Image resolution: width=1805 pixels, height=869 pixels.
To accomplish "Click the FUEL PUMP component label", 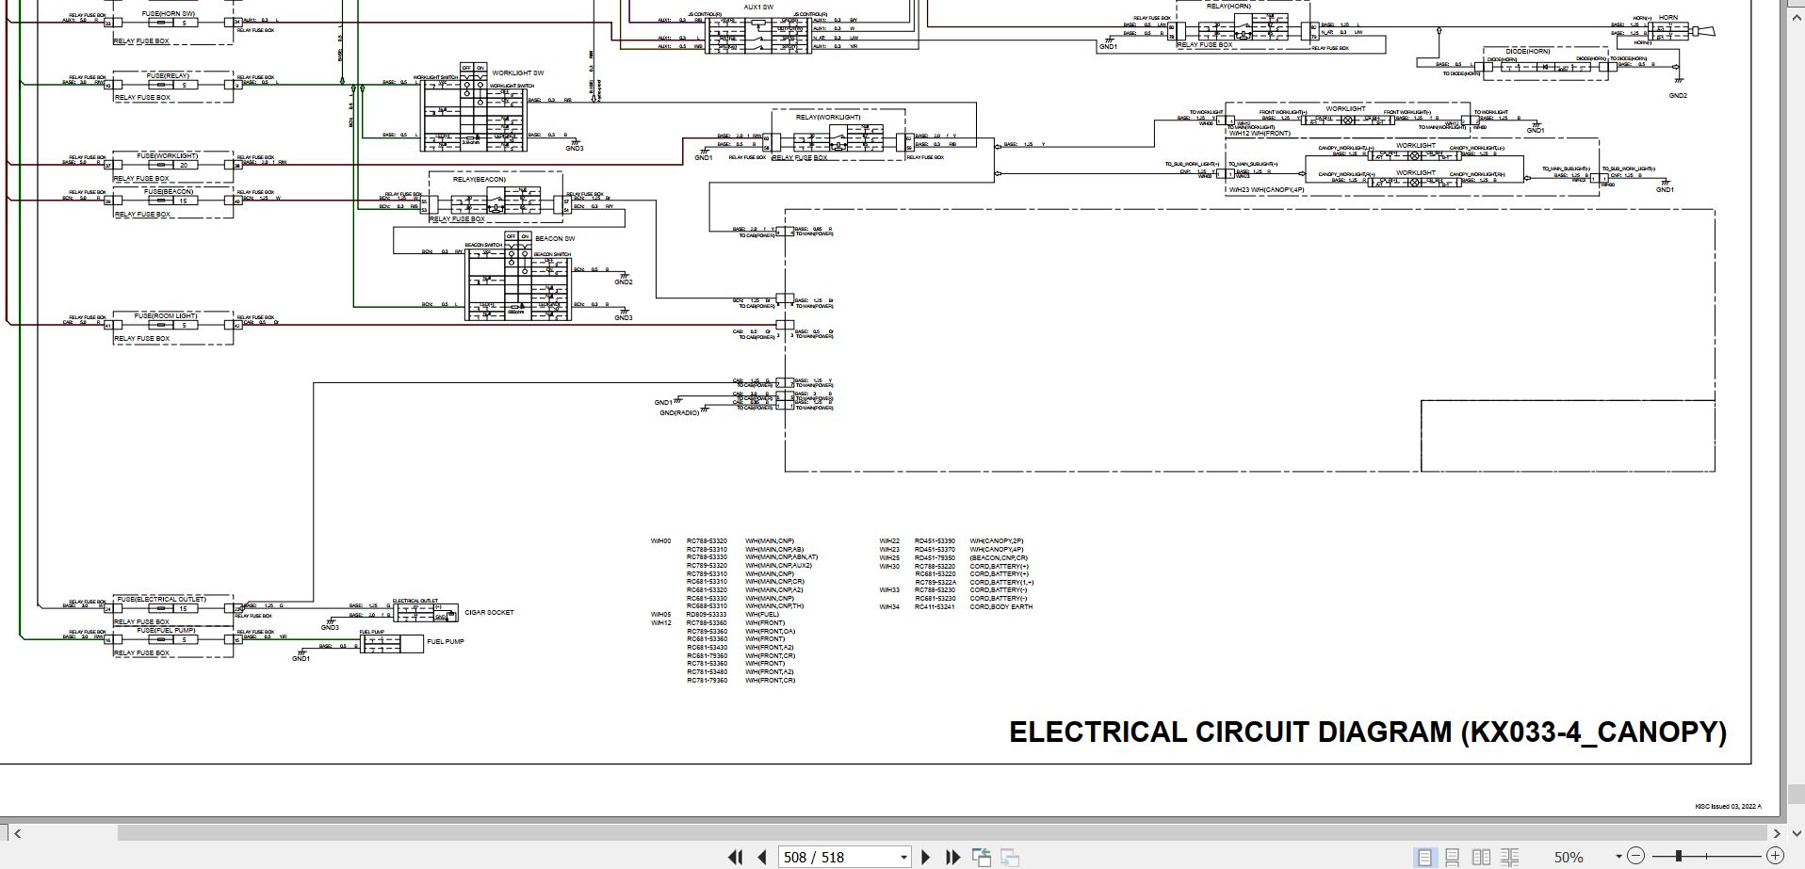I will [x=445, y=641].
